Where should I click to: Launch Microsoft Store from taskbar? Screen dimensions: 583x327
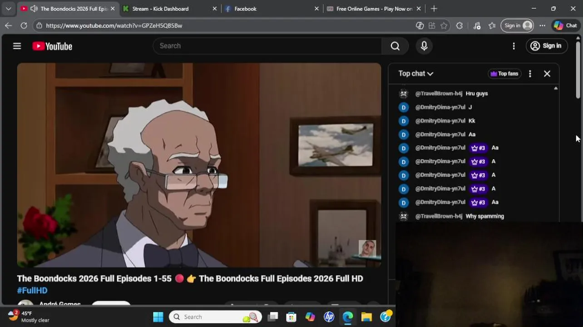(291, 317)
